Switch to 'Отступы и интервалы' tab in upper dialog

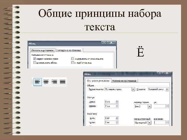pos(43,50)
